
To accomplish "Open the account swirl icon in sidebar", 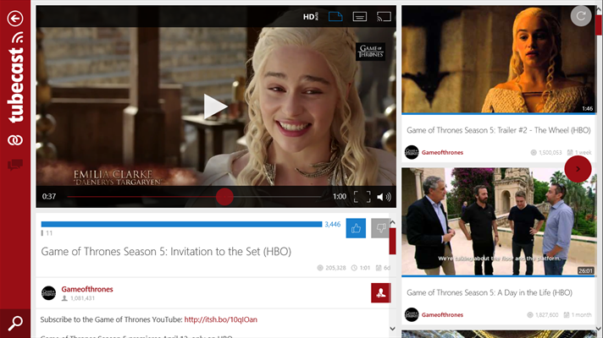I will coord(15,140).
